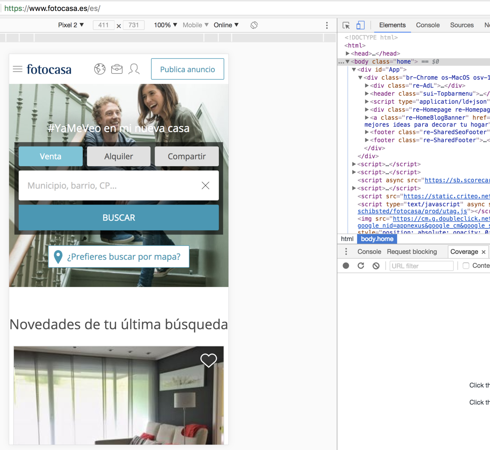
Task: Switch to the Console tab in main toolbar
Action: click(428, 25)
